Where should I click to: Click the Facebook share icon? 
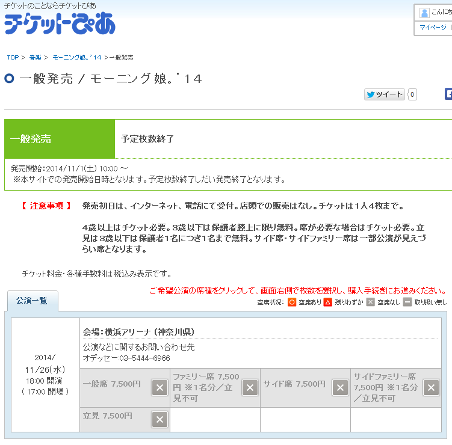coord(448,94)
